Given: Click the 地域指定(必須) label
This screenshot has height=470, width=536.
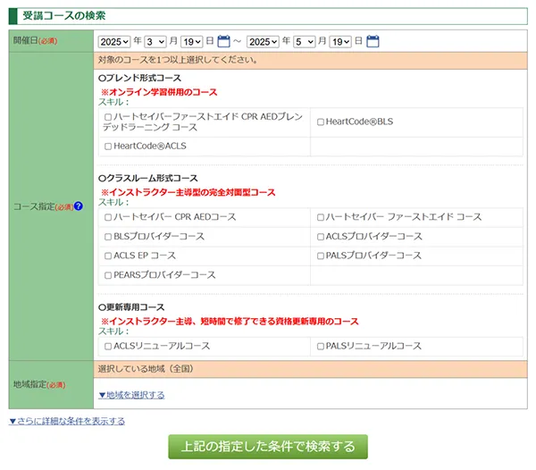Looking at the screenshot, I should click(x=39, y=384).
